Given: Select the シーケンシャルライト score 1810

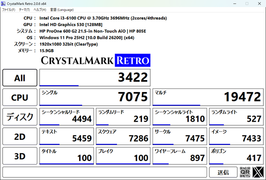Looking at the screenshot, I should pos(195,119).
